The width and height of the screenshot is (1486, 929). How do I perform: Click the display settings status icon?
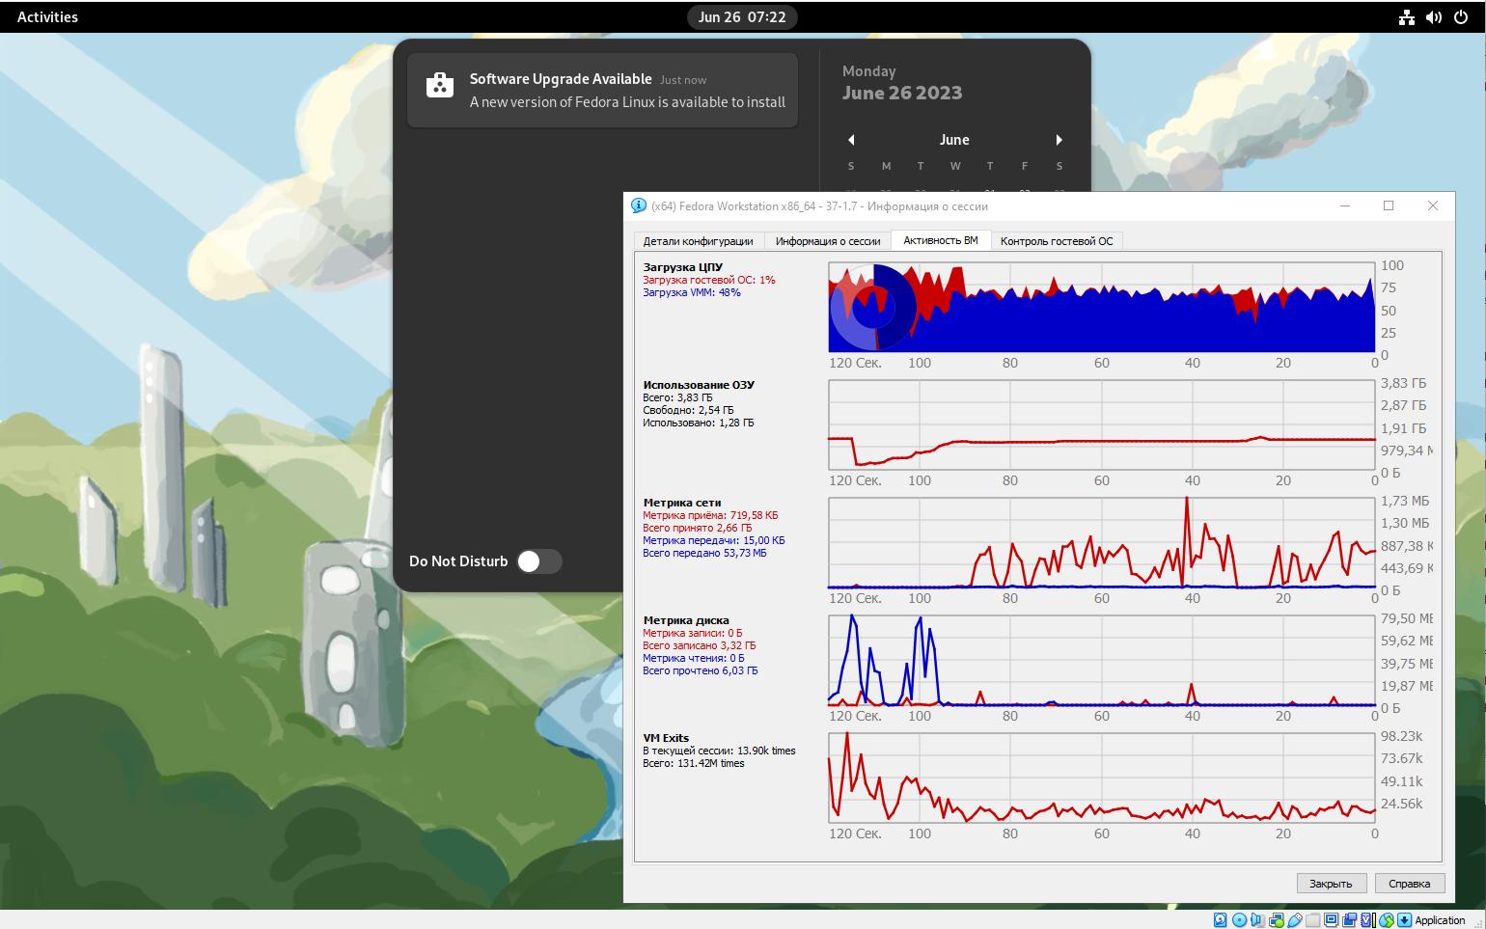1332,920
